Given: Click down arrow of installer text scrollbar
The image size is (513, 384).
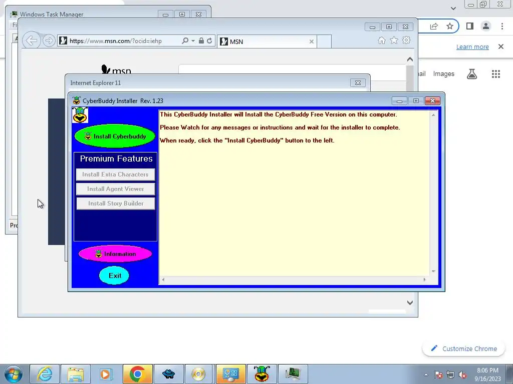Looking at the screenshot, I should pos(433,271).
